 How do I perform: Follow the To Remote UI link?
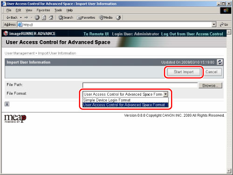tap(96, 34)
